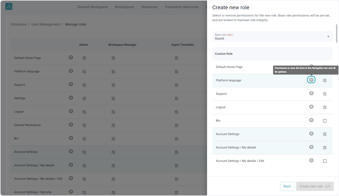Click info icon beside Logout in Custom Role

click(x=311, y=107)
